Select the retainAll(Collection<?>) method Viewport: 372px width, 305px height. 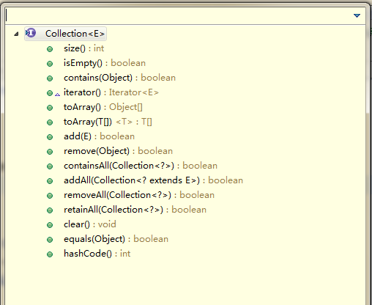pos(135,210)
